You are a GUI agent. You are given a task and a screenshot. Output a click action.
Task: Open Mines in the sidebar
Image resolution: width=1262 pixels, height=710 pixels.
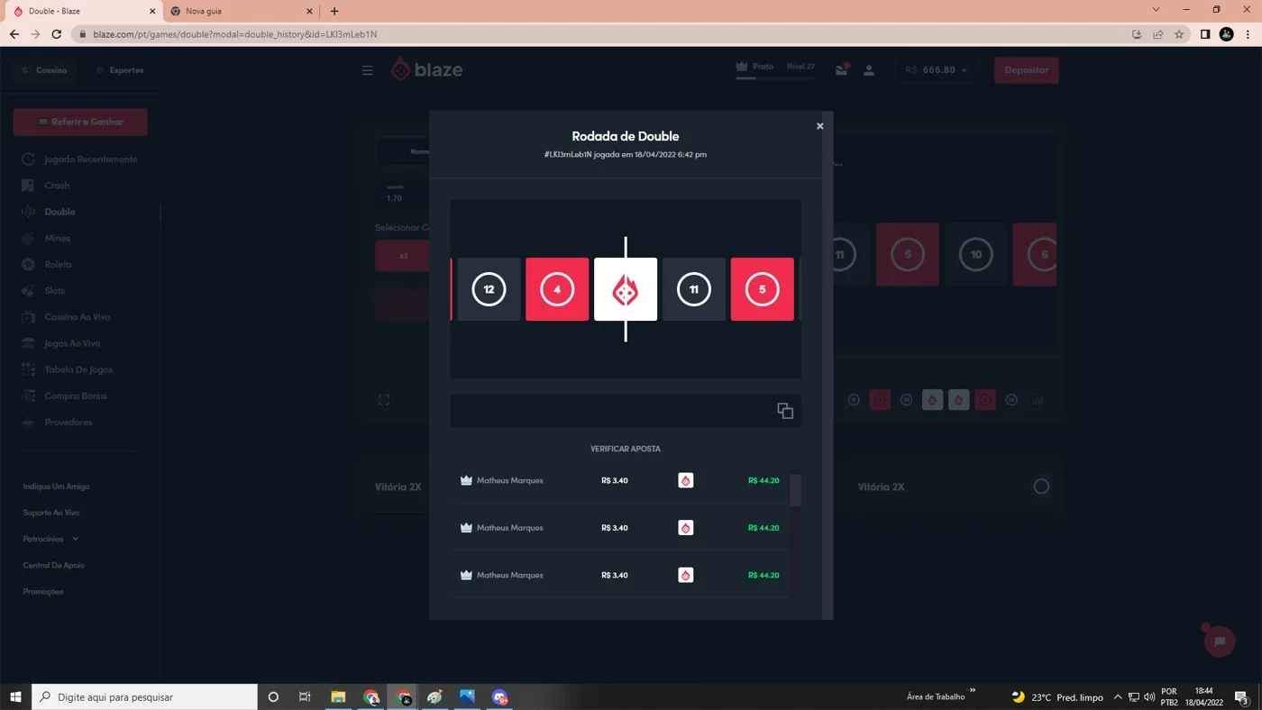click(x=57, y=238)
